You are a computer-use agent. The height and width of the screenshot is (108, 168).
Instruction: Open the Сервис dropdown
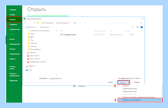coord(112,82)
